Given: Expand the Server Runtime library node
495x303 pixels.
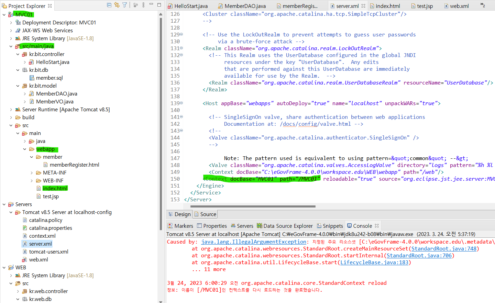Looking at the screenshot, I should 11,110.
